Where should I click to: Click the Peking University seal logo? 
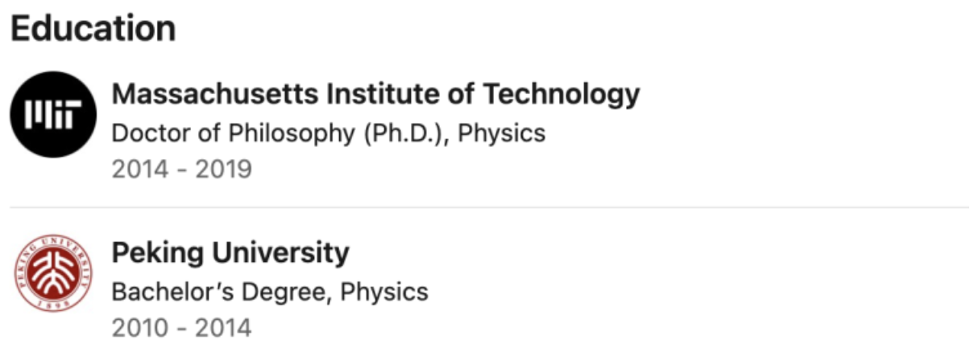[x=53, y=273]
